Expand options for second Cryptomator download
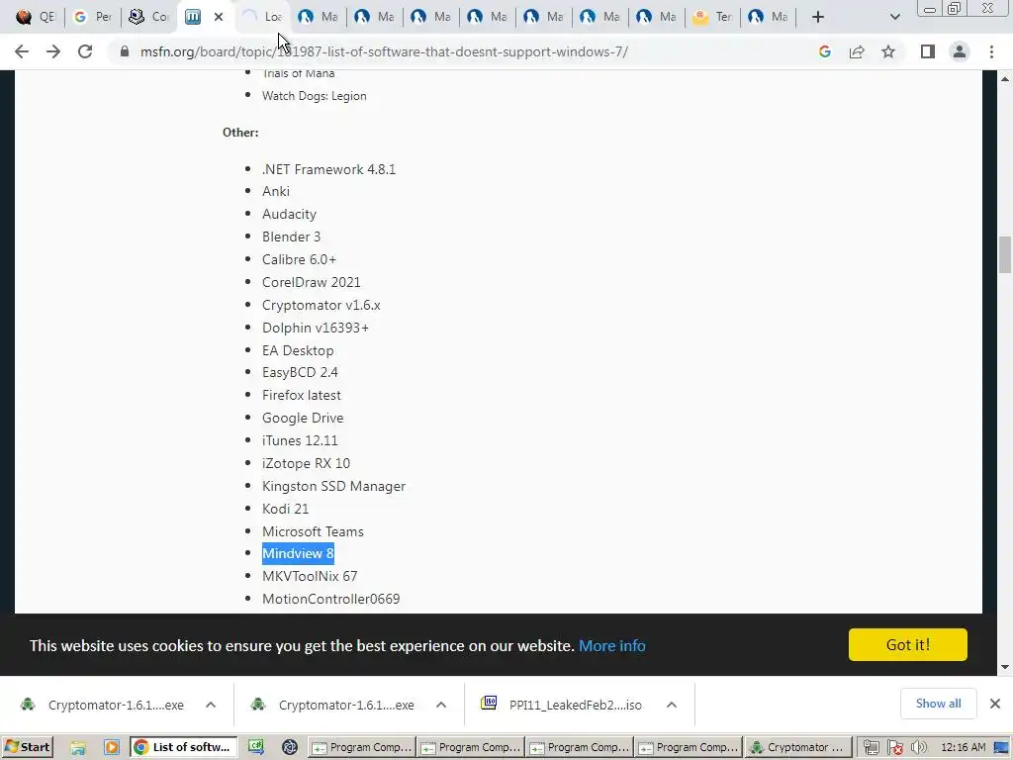Image resolution: width=1013 pixels, height=760 pixels. 441,705
